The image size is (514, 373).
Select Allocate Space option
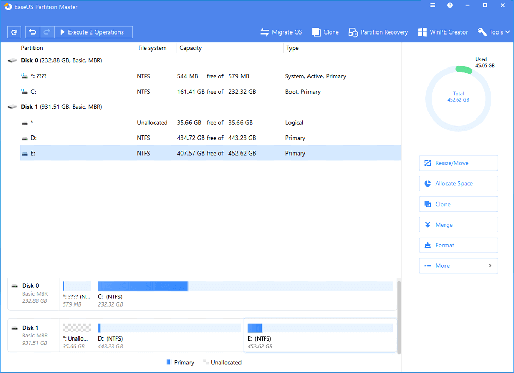[458, 184]
